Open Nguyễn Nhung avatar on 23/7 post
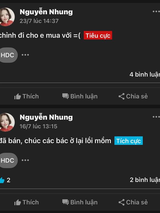This screenshot has height=213, width=160. pyautogui.click(x=7, y=17)
